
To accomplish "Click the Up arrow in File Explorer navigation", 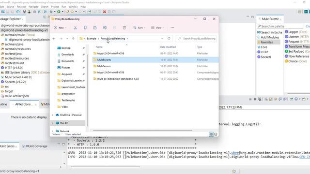I will (x=73, y=39).
